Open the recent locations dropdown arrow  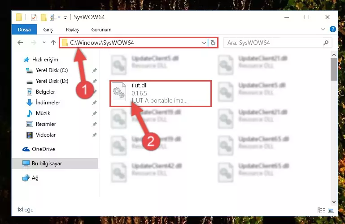pos(44,43)
